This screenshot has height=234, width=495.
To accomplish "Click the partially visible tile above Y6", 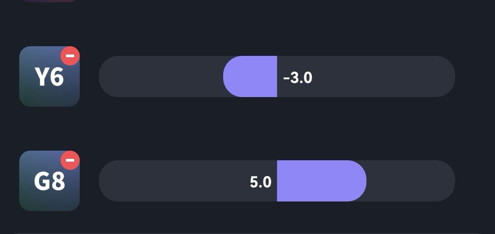I will [49, 1].
